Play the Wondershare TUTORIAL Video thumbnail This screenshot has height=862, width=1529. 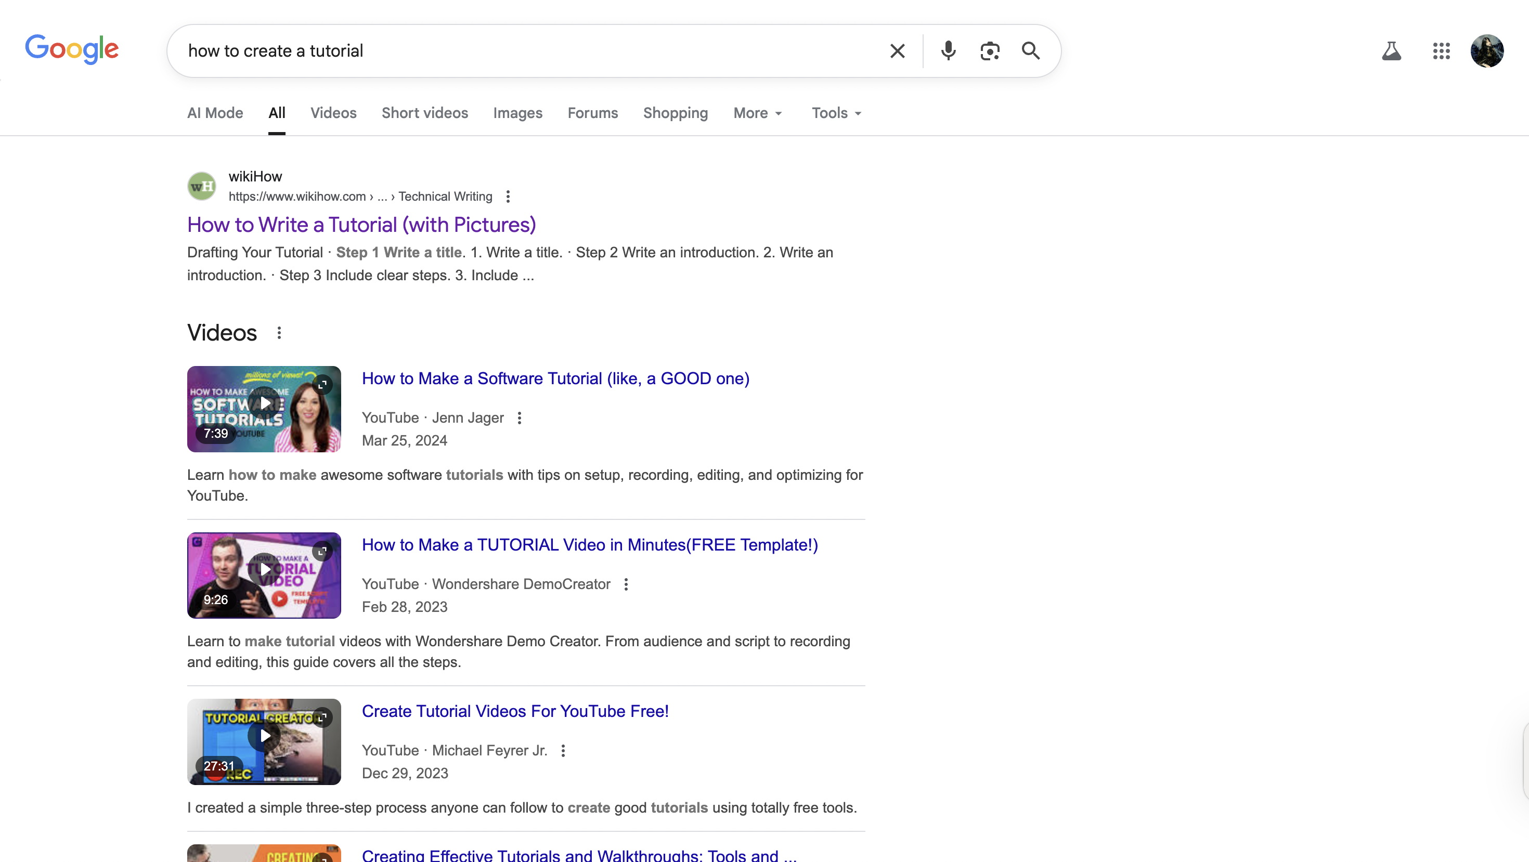coord(264,569)
